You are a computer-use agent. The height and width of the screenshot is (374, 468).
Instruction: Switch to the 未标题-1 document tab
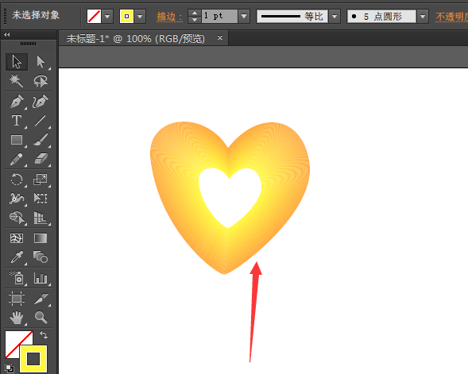click(136, 38)
